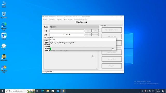This screenshot has width=166, height=93.
Task: Open Task View on the taskbar
Action: (37, 91)
